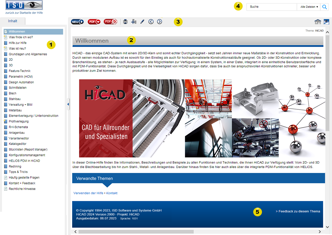Image resolution: width=332 pixels, height=235 pixels.
Task: Click the book icon next to Katalogeditor
Action: tap(6, 144)
